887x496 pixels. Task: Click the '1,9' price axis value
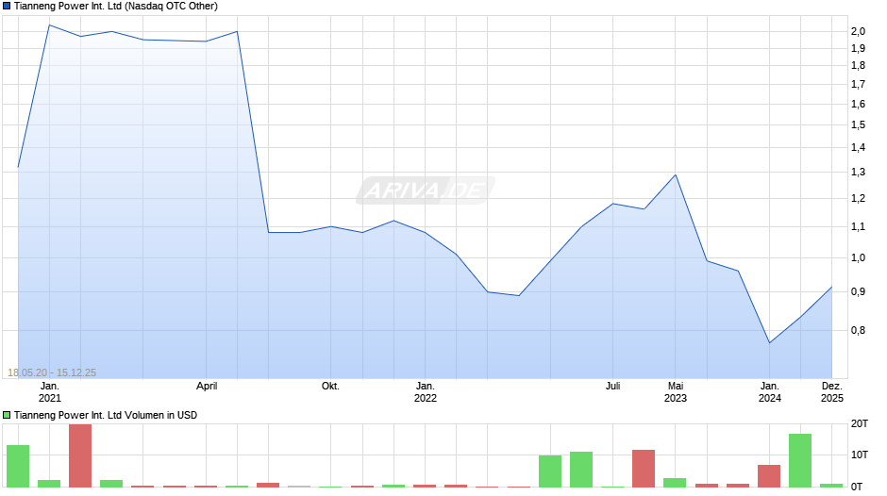coord(858,49)
